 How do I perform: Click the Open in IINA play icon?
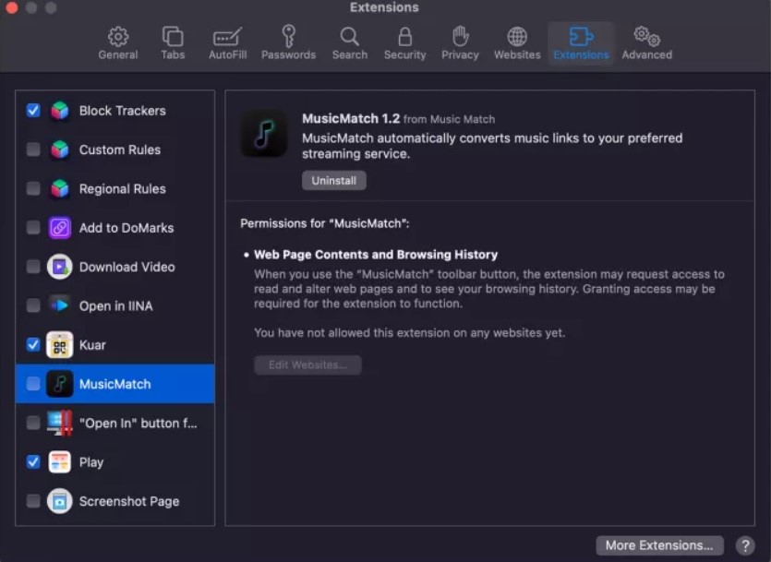click(59, 305)
